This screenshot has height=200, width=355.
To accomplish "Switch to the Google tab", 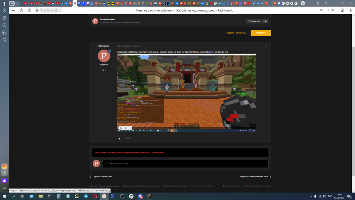I will (x=215, y=4).
